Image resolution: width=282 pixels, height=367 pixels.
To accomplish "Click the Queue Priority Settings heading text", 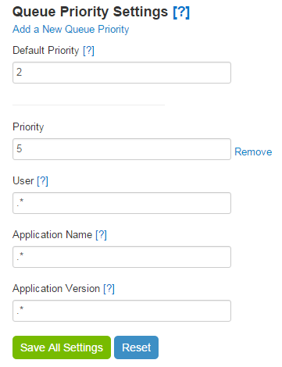I will tap(91, 12).
